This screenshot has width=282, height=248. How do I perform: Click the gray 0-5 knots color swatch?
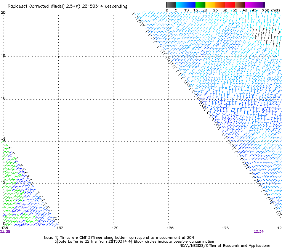point(171,5)
